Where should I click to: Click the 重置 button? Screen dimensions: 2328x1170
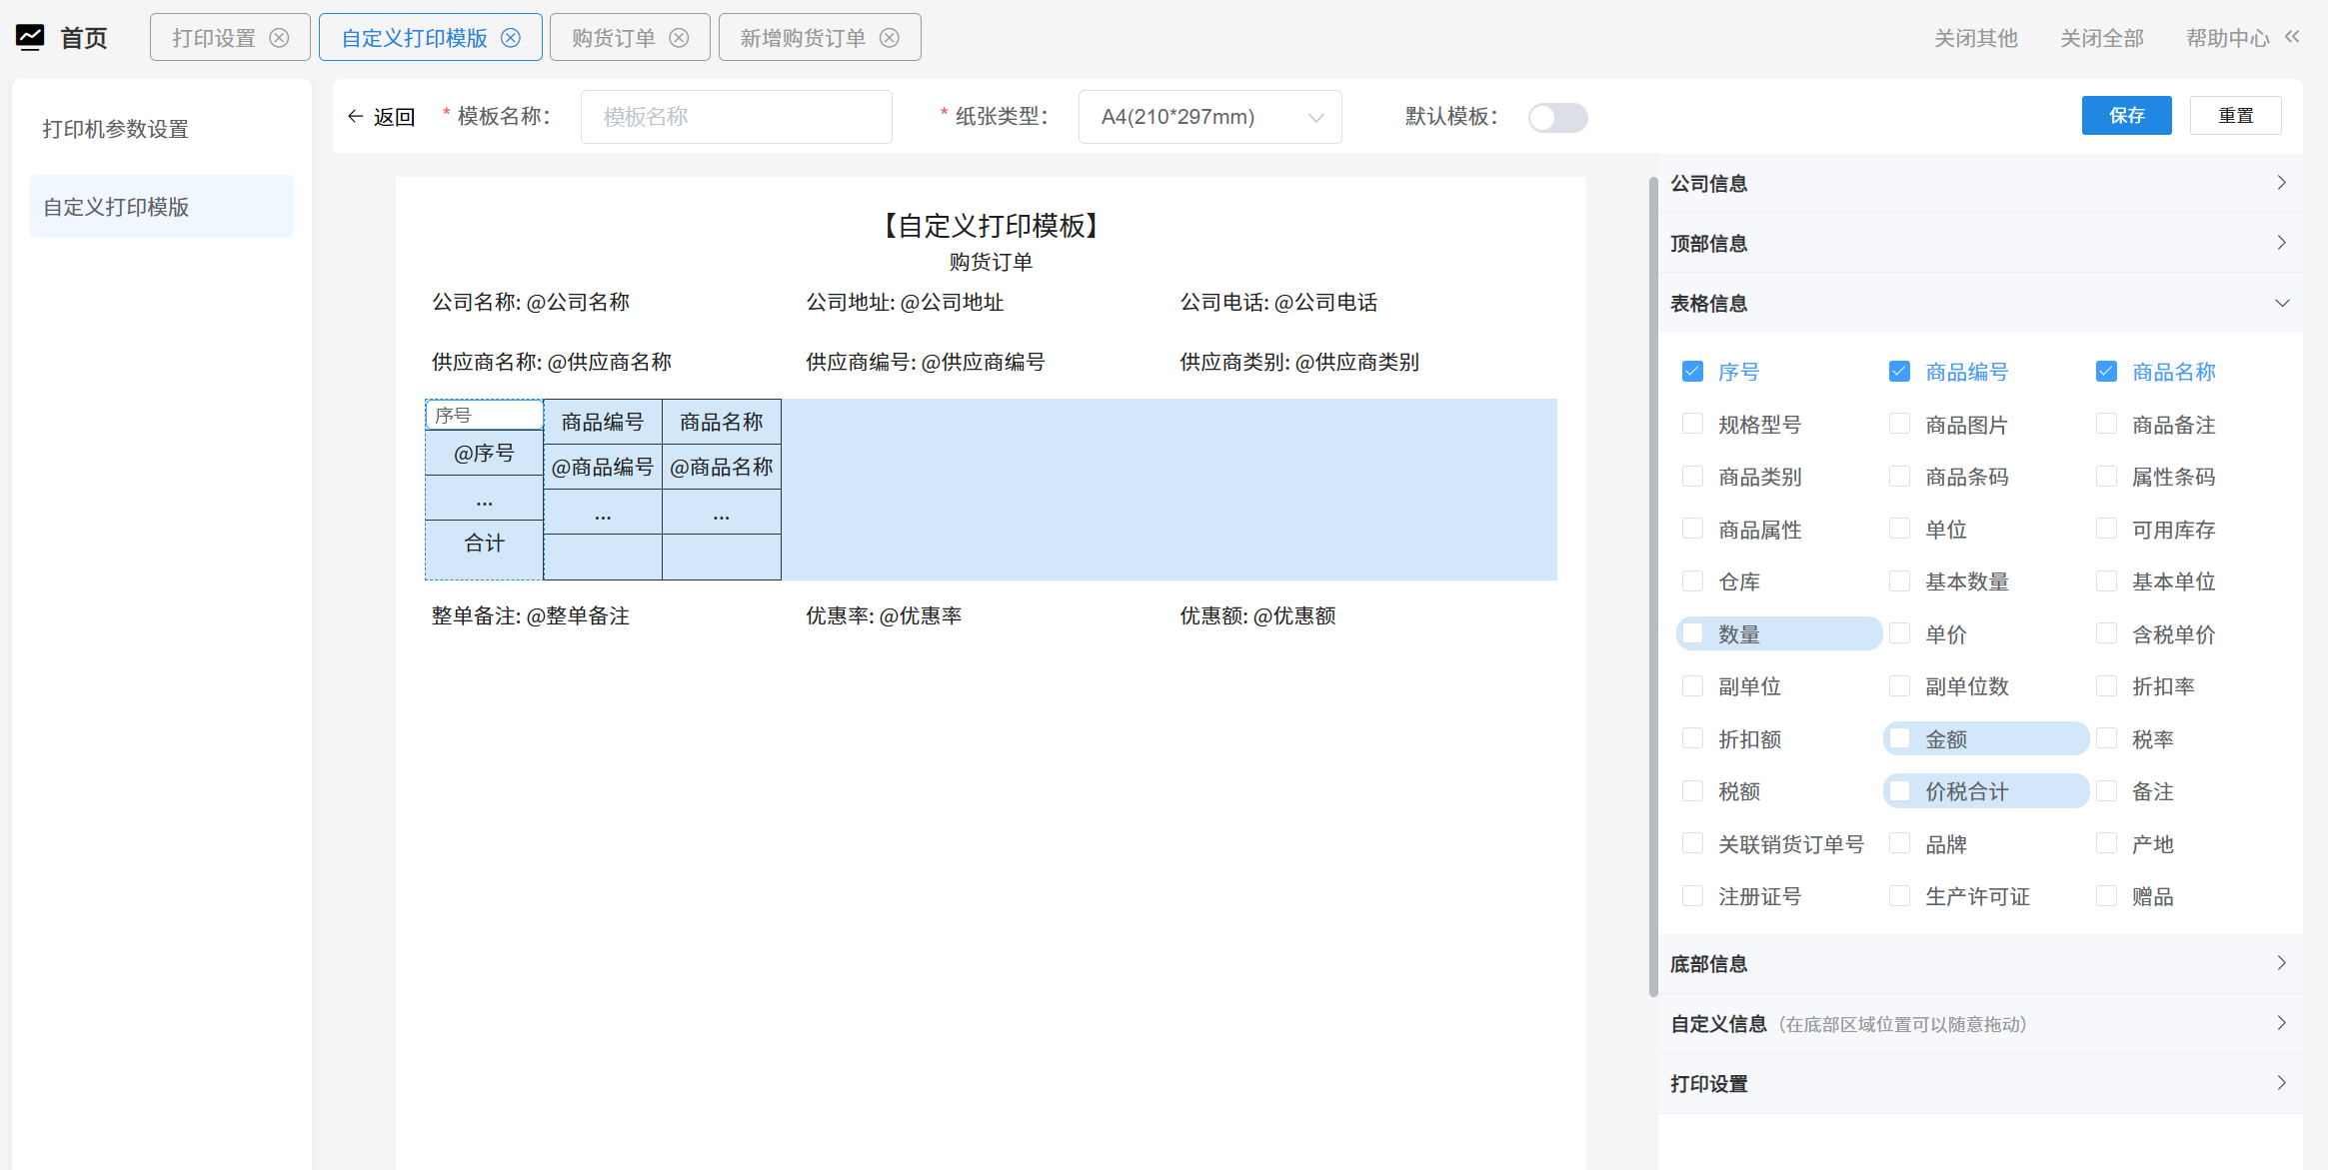(x=2235, y=116)
